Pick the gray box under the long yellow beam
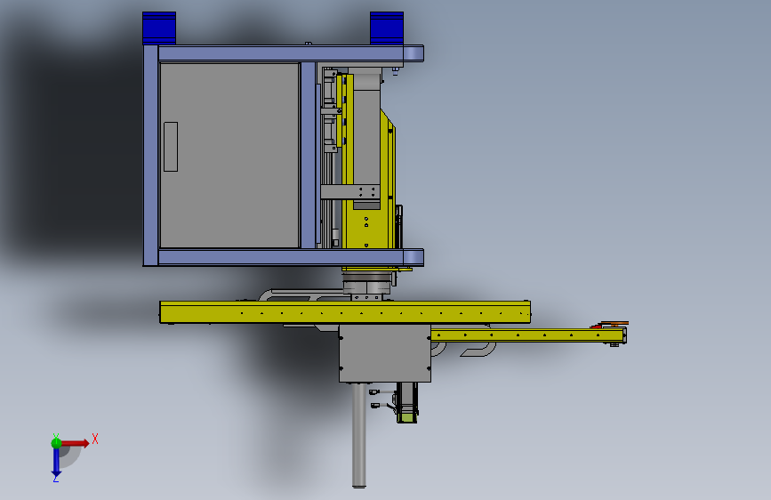 click(x=385, y=353)
